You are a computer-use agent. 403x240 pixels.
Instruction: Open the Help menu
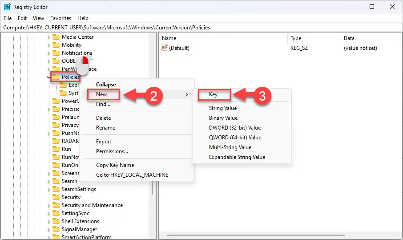pyautogui.click(x=83, y=18)
